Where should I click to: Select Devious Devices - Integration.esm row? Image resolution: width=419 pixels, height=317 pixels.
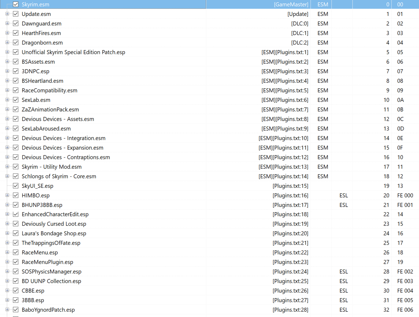pyautogui.click(x=63, y=138)
